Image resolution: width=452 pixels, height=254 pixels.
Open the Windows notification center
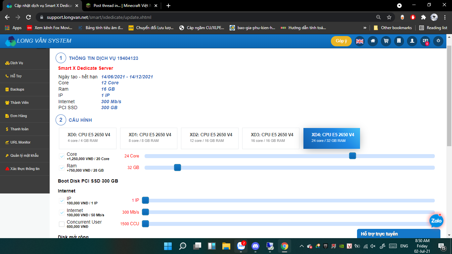(x=442, y=246)
